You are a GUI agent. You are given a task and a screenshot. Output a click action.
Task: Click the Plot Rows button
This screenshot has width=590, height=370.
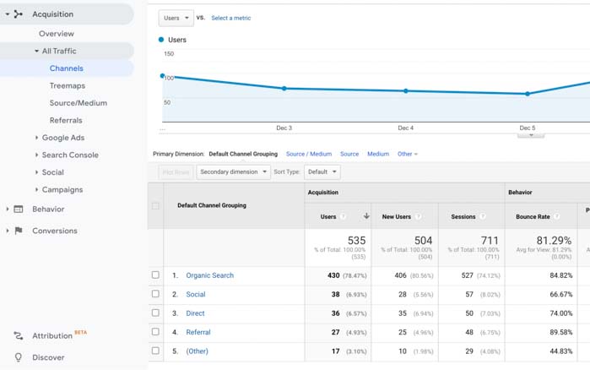176,172
